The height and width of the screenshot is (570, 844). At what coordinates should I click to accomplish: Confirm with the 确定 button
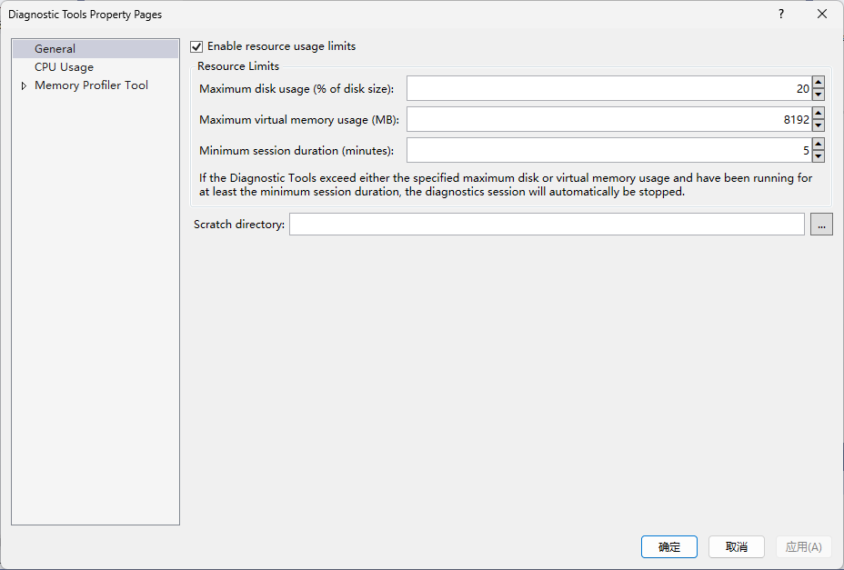(x=669, y=547)
